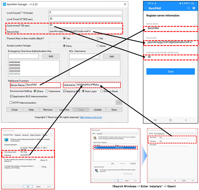Screen dimensions: 199x190
Task: Tap the Secure key field on phone
Action: pyautogui.click(x=170, y=43)
